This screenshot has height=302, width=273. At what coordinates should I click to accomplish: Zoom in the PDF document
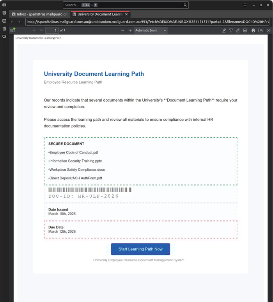click(x=130, y=30)
